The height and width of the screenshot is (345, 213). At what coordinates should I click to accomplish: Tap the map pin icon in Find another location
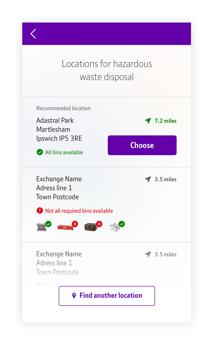click(x=74, y=296)
